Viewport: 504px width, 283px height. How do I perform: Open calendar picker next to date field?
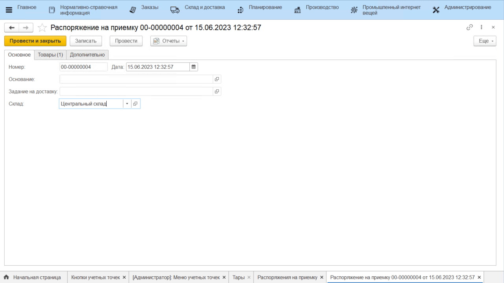pos(194,67)
